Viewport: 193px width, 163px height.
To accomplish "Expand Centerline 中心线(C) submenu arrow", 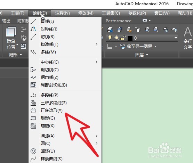I will pos(97,62).
